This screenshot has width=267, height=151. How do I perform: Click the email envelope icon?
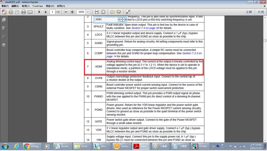(x=30, y=12)
